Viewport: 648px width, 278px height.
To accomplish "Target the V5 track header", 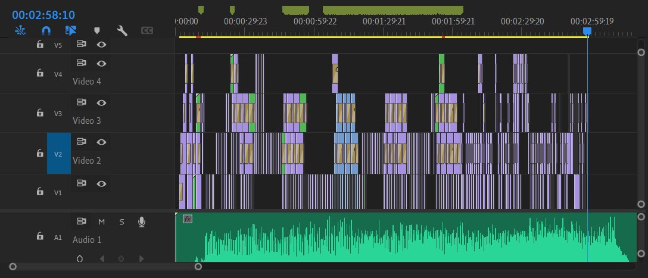I will [x=58, y=45].
